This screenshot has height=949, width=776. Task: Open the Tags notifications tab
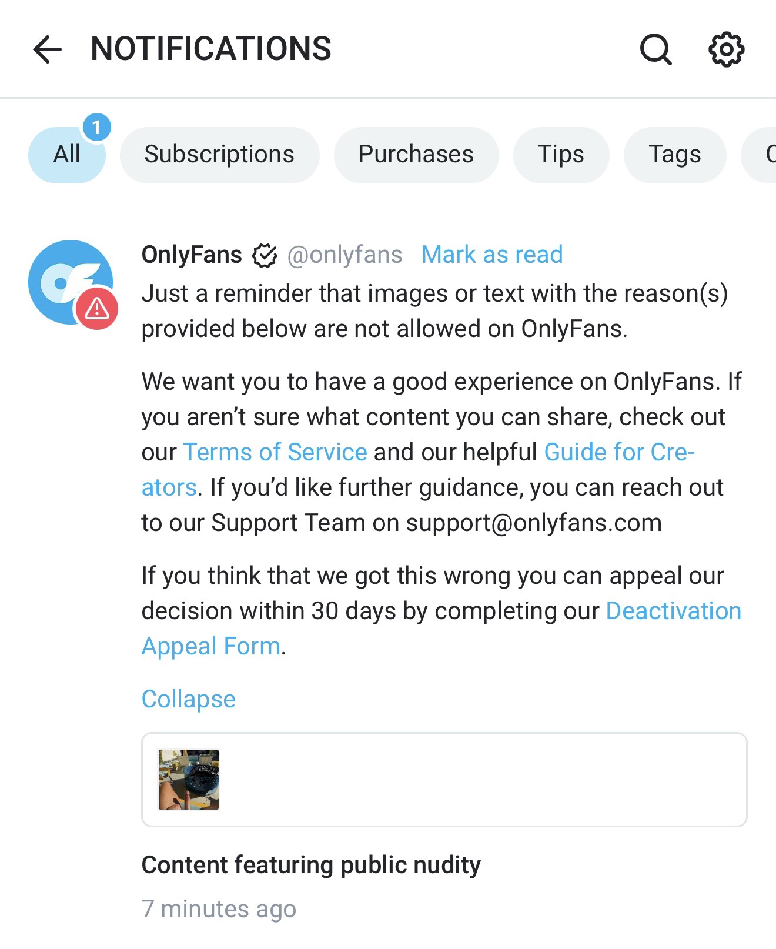coord(674,155)
